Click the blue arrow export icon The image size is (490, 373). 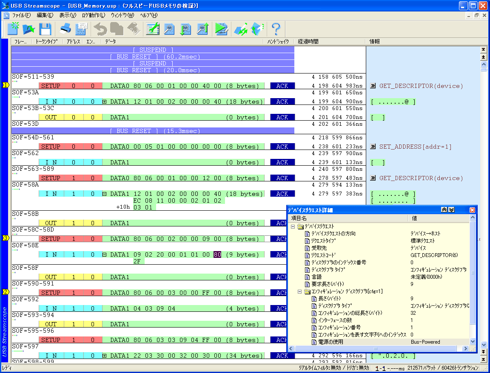[x=257, y=29]
